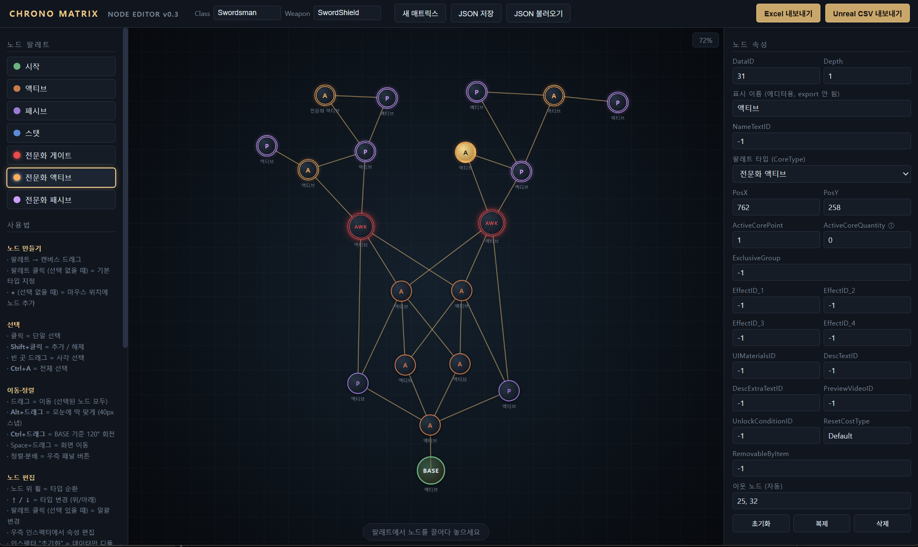Choose the 전문화 패시브 palette item
The height and width of the screenshot is (547, 918).
(x=61, y=200)
